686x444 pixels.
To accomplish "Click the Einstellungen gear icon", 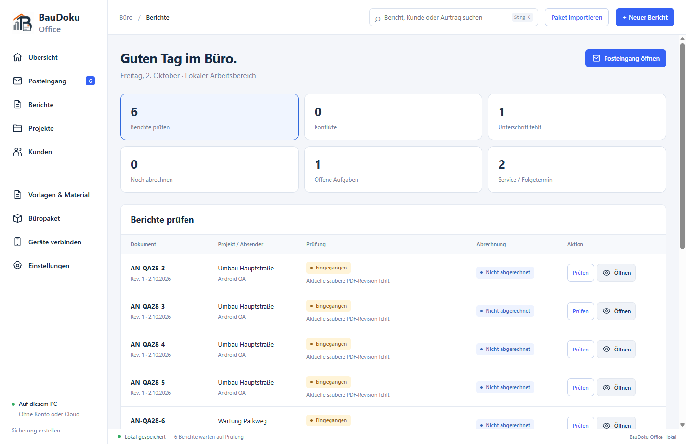I will point(18,266).
